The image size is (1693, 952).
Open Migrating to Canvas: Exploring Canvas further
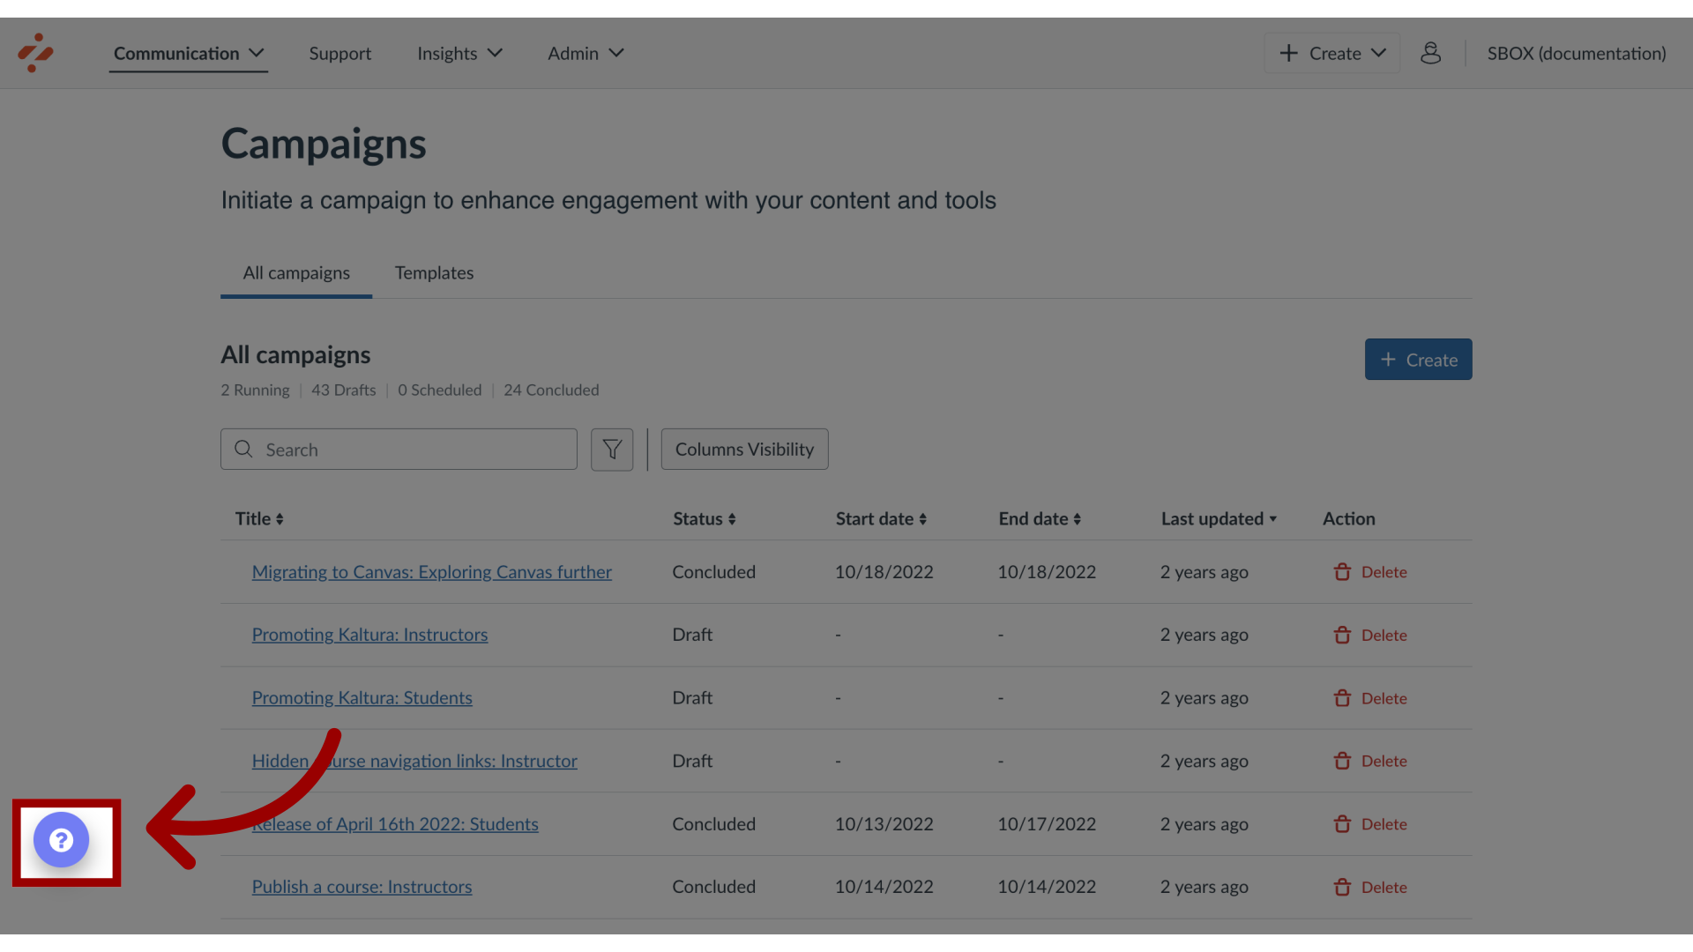(431, 572)
